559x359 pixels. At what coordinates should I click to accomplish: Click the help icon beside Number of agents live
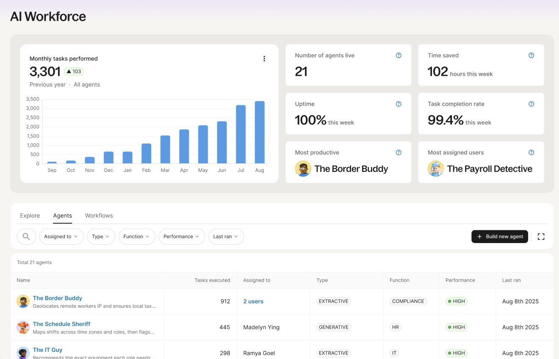398,55
